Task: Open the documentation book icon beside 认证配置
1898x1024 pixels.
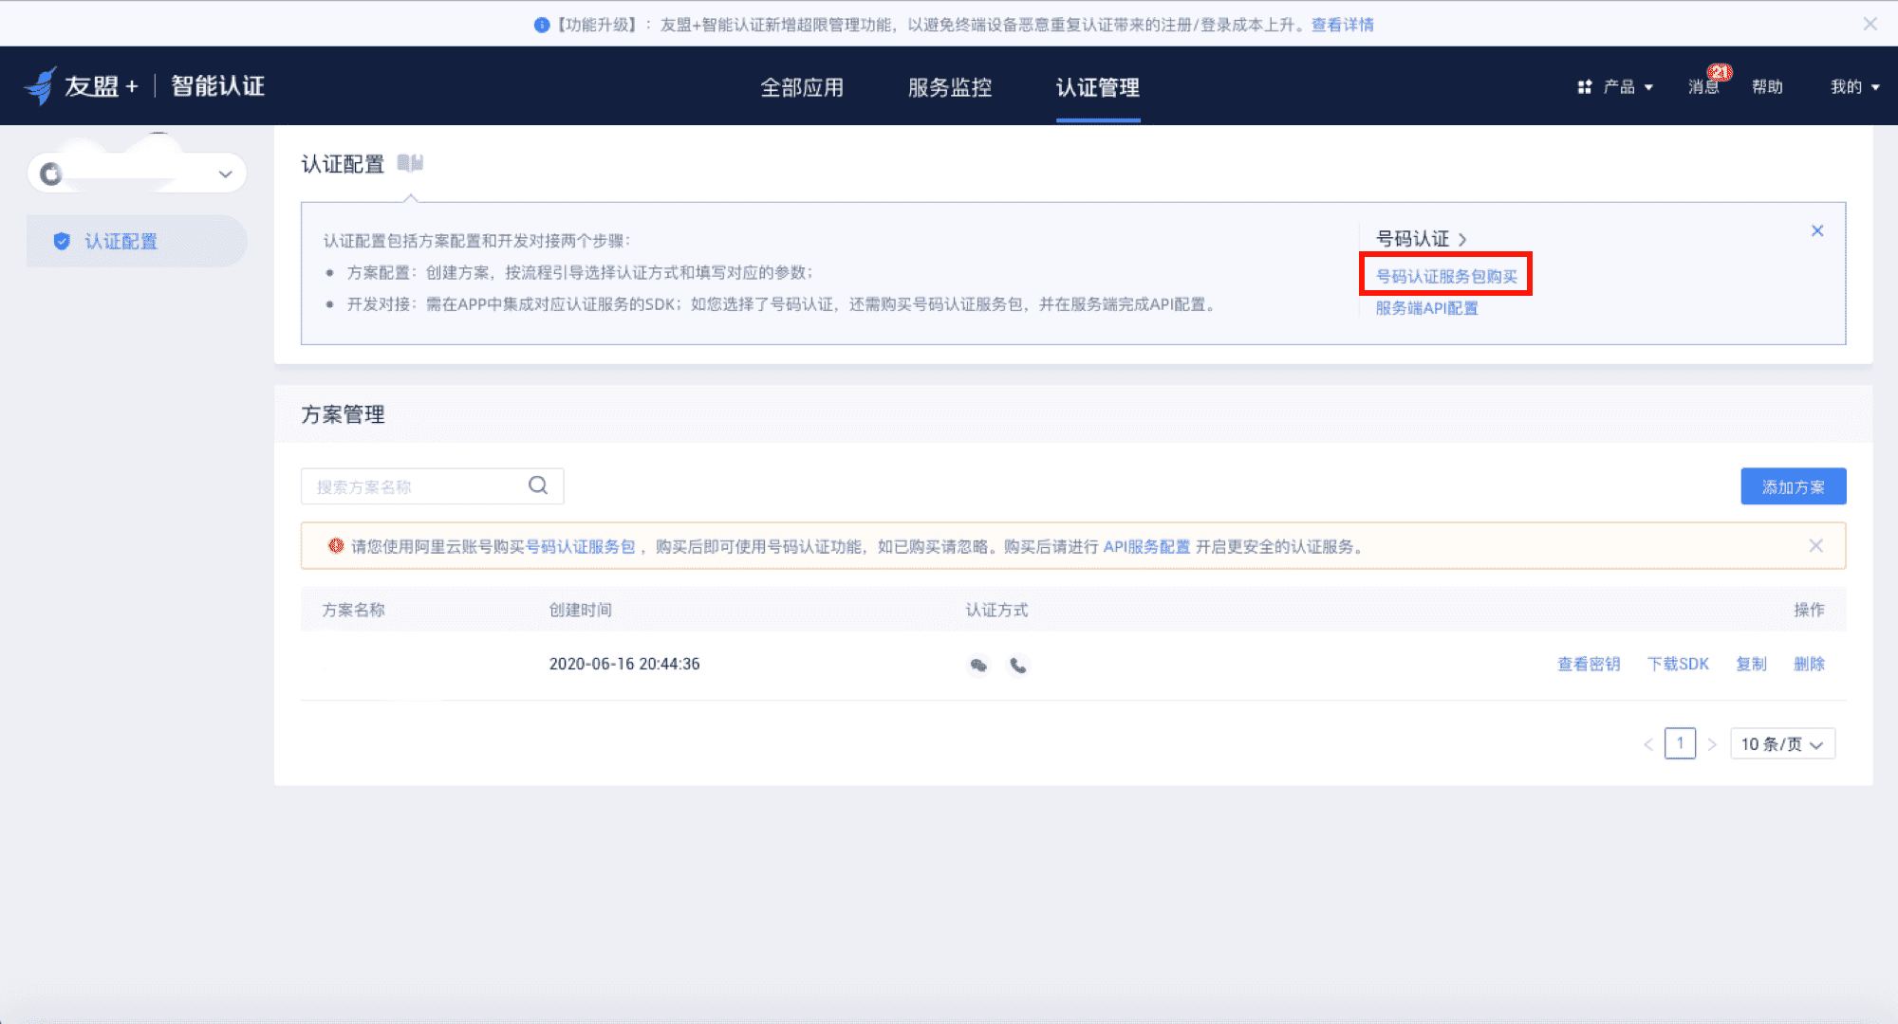Action: [x=410, y=164]
